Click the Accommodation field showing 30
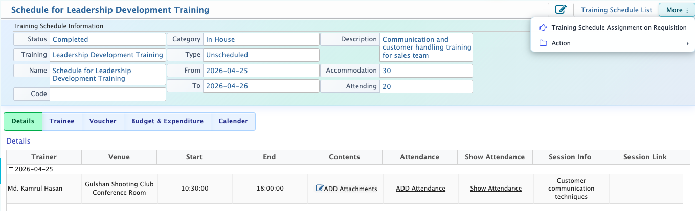The image size is (695, 211). click(x=425, y=71)
